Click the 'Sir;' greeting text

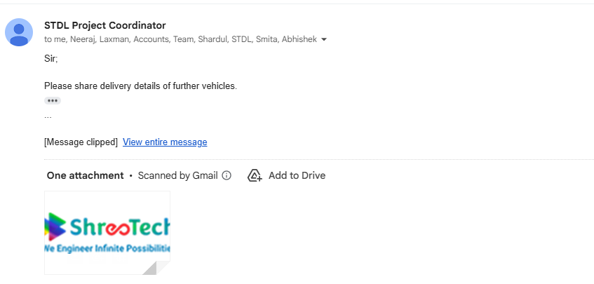[x=51, y=58]
